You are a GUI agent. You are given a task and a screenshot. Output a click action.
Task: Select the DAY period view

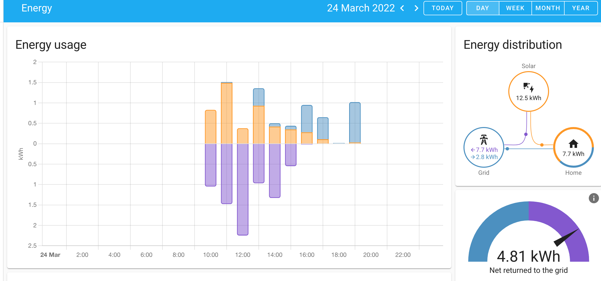(x=483, y=8)
